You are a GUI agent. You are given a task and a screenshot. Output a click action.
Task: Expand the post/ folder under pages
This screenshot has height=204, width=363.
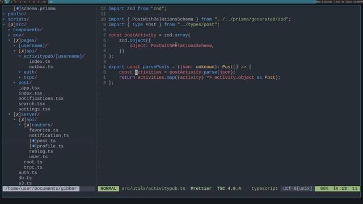coord(25,83)
